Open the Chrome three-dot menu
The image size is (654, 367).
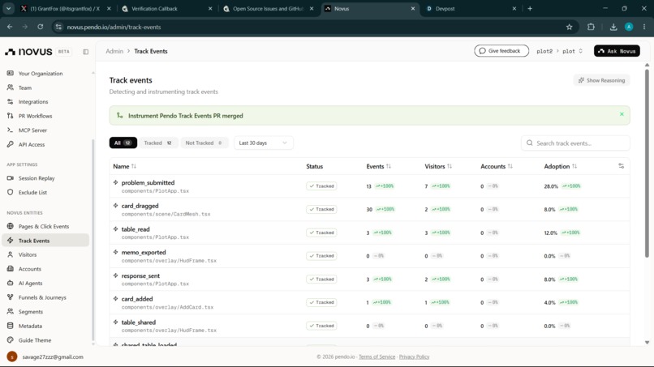(x=644, y=27)
